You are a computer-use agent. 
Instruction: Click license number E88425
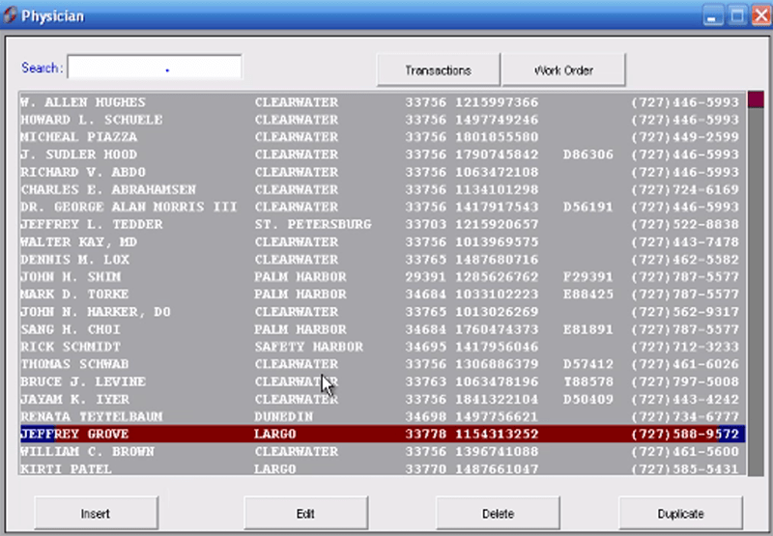(x=588, y=295)
